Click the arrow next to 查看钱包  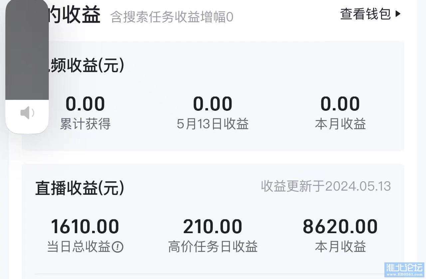tap(398, 14)
